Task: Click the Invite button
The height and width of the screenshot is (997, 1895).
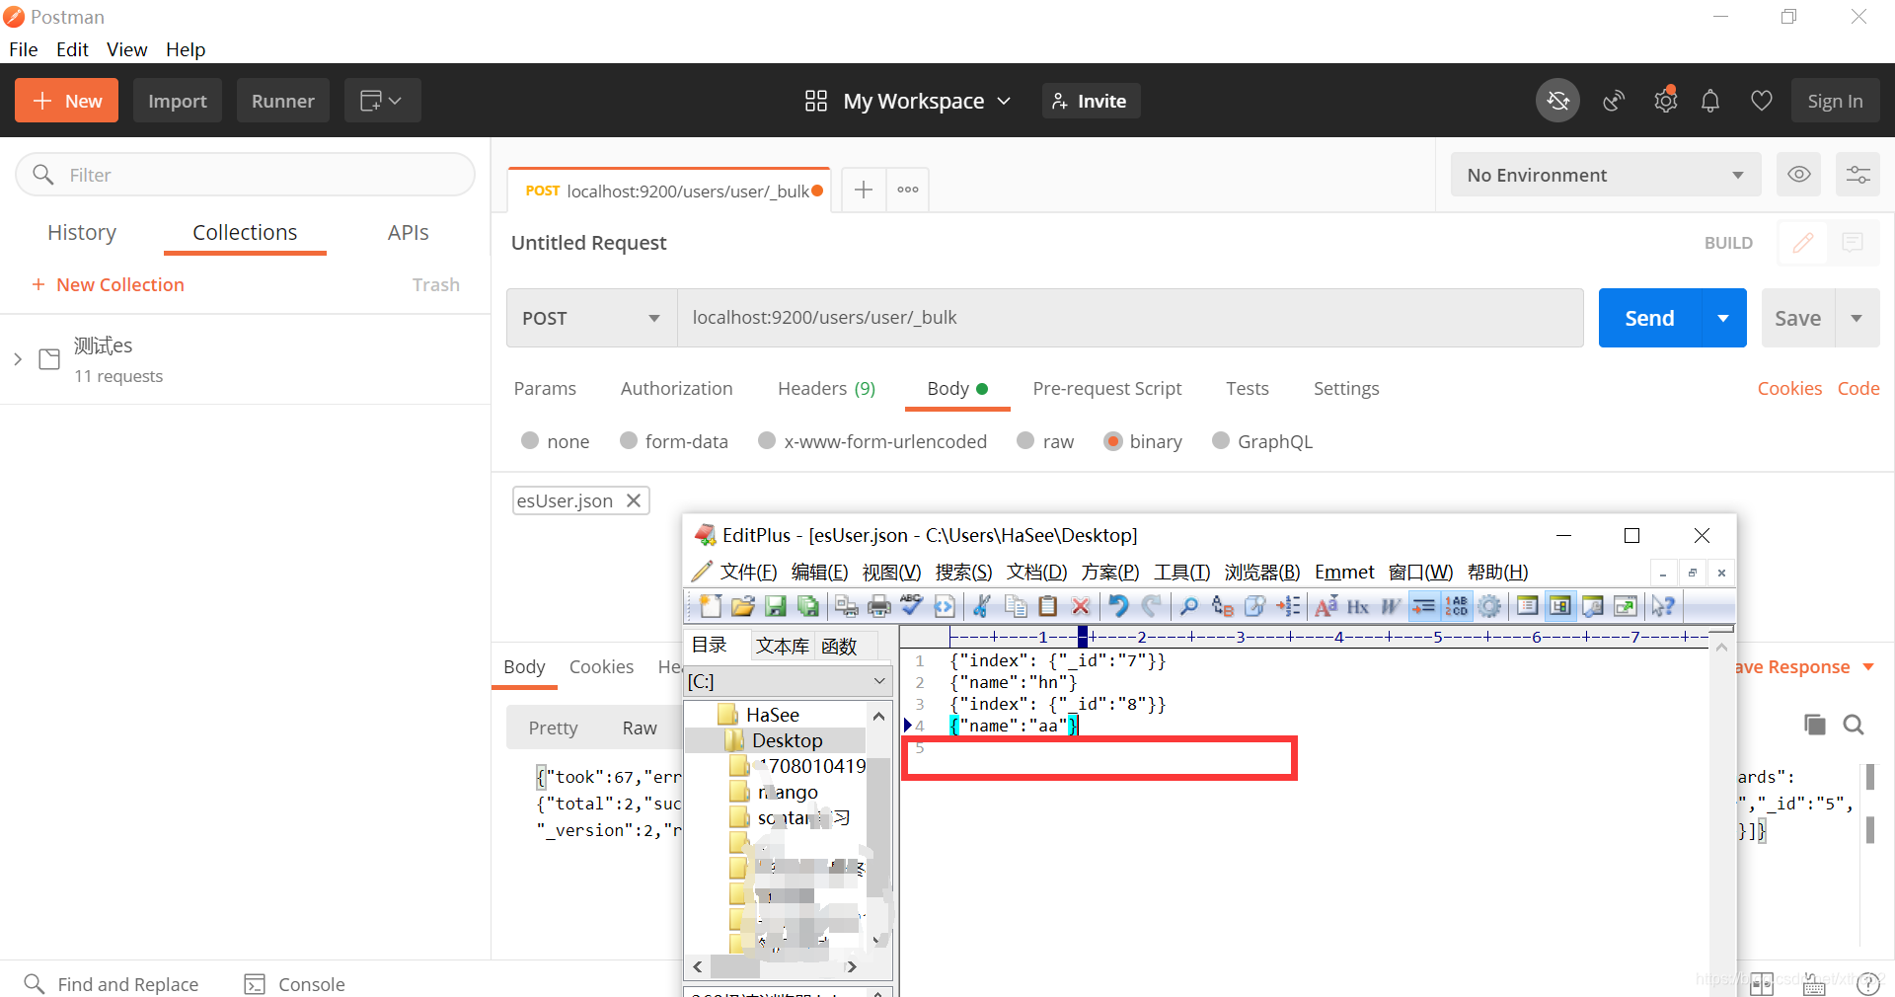Action: click(1091, 101)
